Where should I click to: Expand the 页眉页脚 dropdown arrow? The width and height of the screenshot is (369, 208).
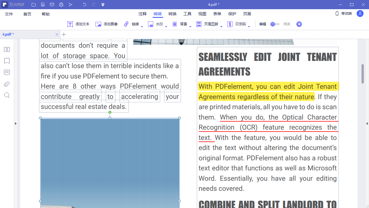tap(221, 27)
